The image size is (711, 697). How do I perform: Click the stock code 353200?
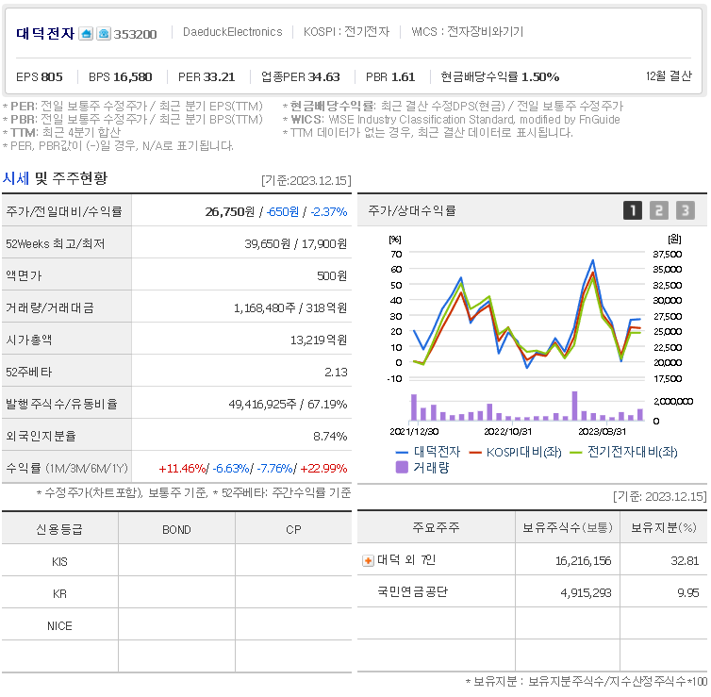point(135,35)
